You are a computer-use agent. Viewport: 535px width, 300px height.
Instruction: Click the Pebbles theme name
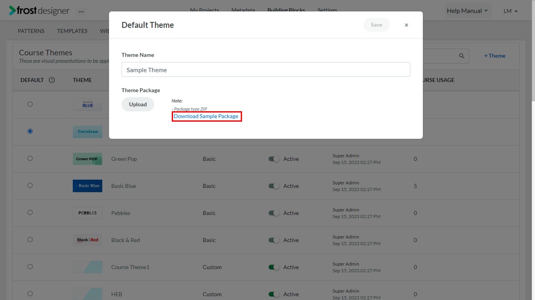point(121,213)
